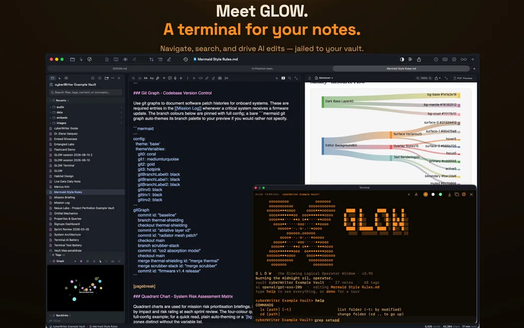Click the PDF Preview button
This screenshot has width=524, height=328.
[x=463, y=78]
